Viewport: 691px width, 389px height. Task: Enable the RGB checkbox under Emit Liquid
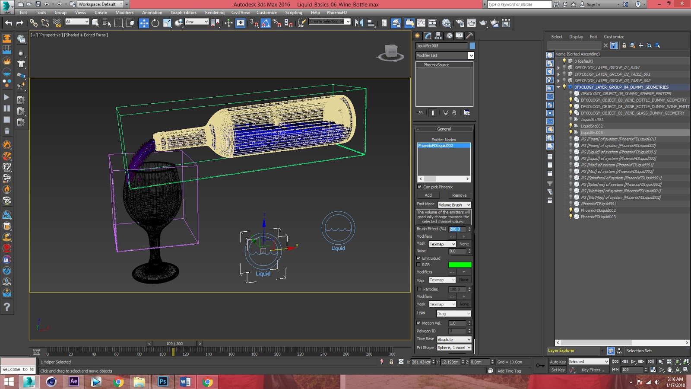click(x=419, y=265)
